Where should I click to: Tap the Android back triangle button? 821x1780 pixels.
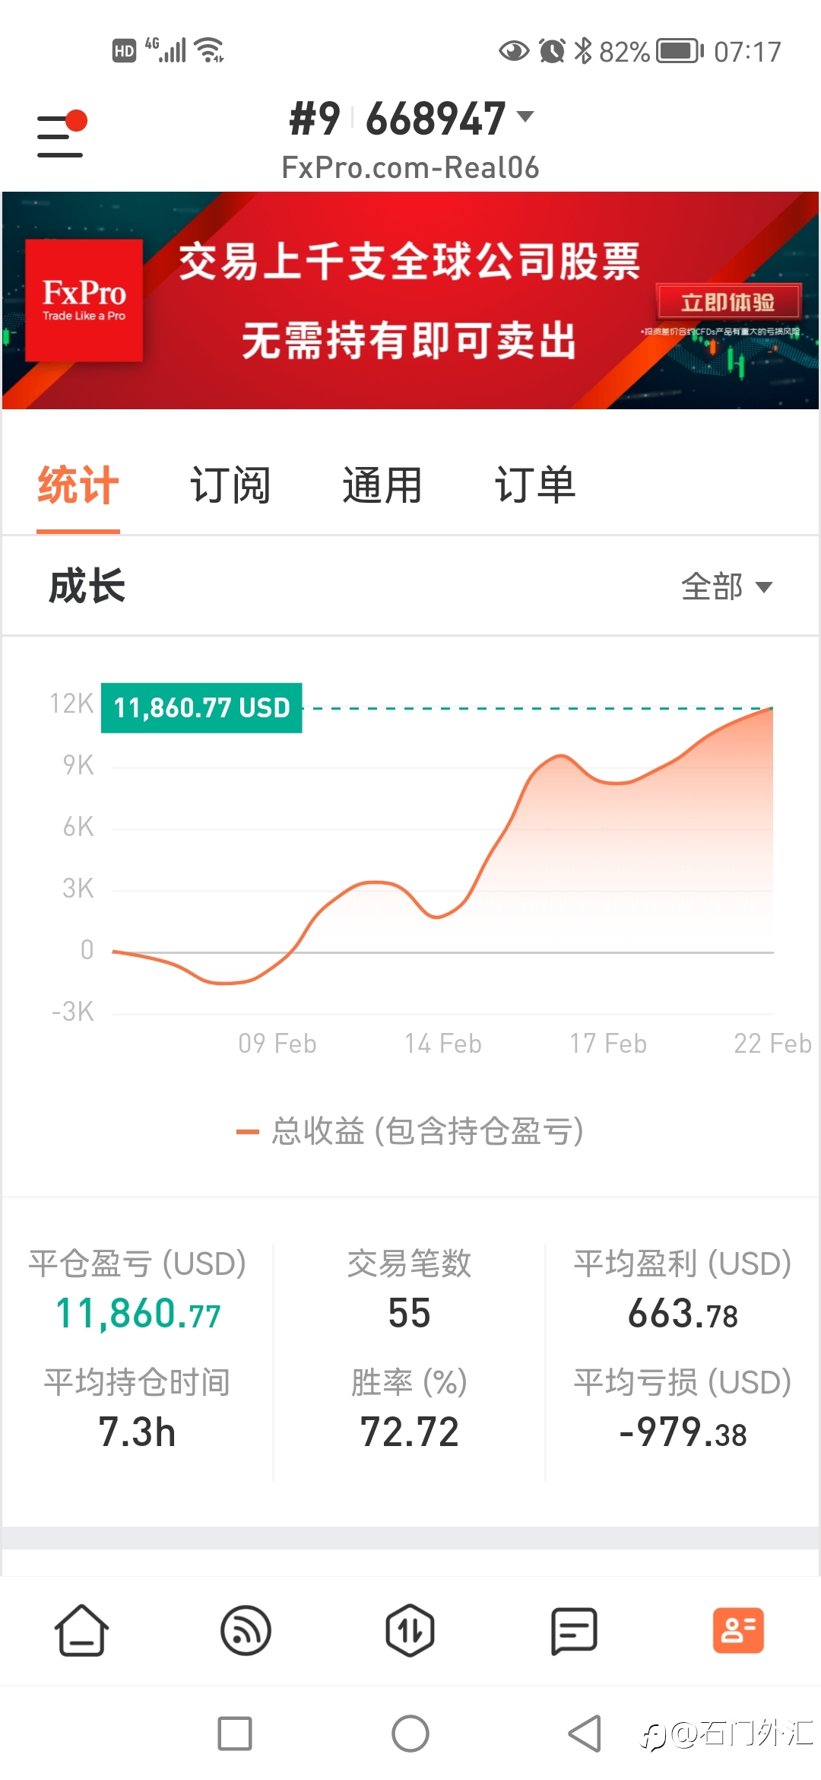[585, 1734]
